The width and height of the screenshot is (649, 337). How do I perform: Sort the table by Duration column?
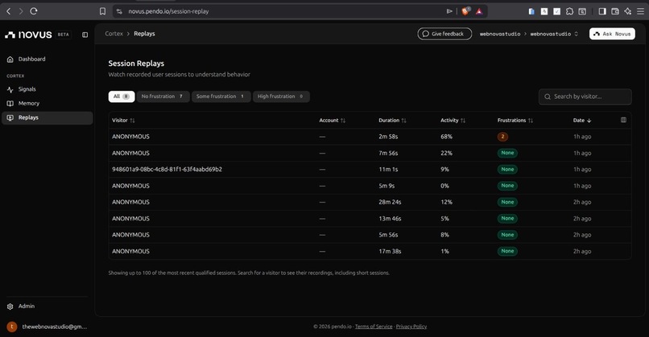pyautogui.click(x=392, y=121)
